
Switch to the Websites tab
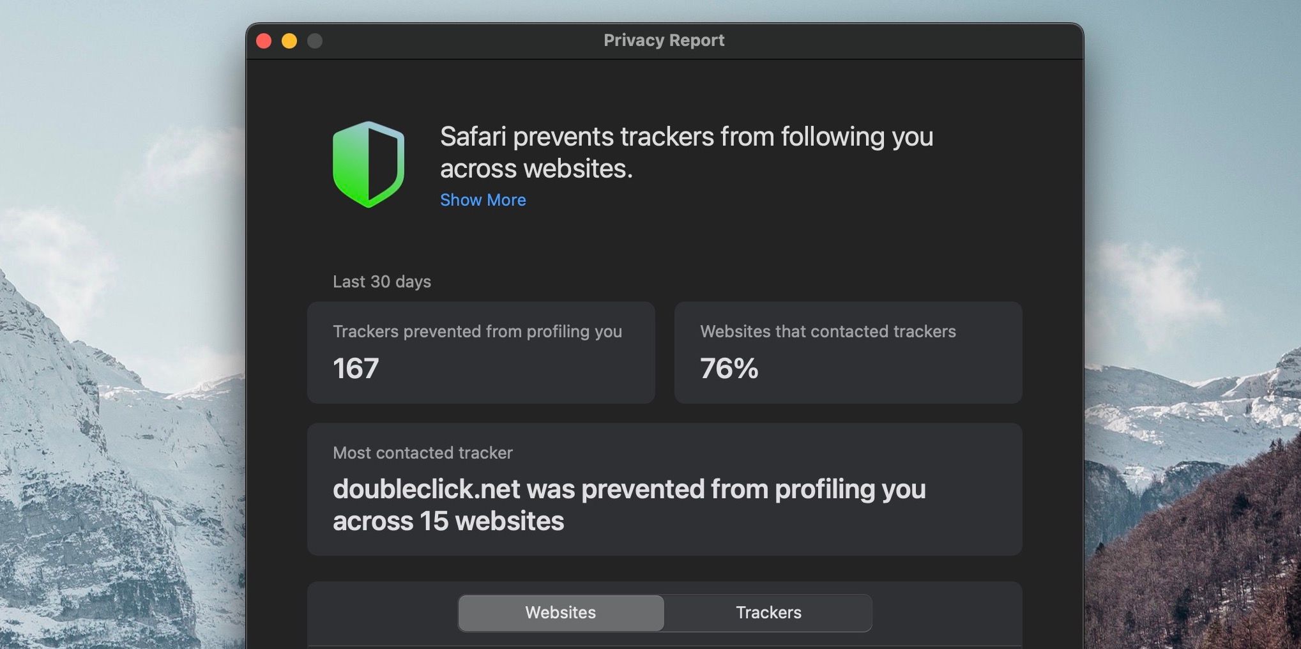[561, 613]
